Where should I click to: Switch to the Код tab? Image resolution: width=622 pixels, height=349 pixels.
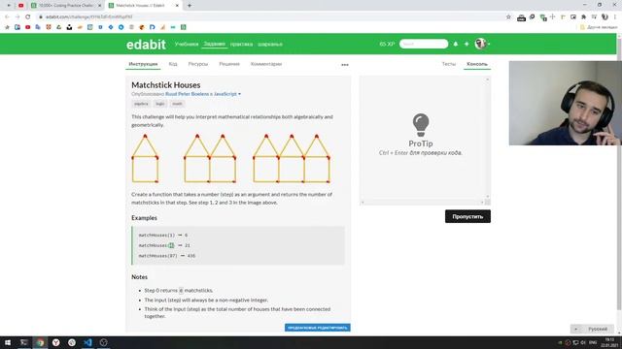pos(173,64)
